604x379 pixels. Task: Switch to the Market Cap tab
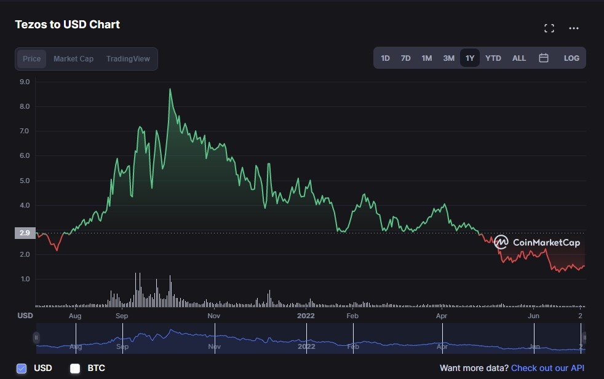click(73, 59)
